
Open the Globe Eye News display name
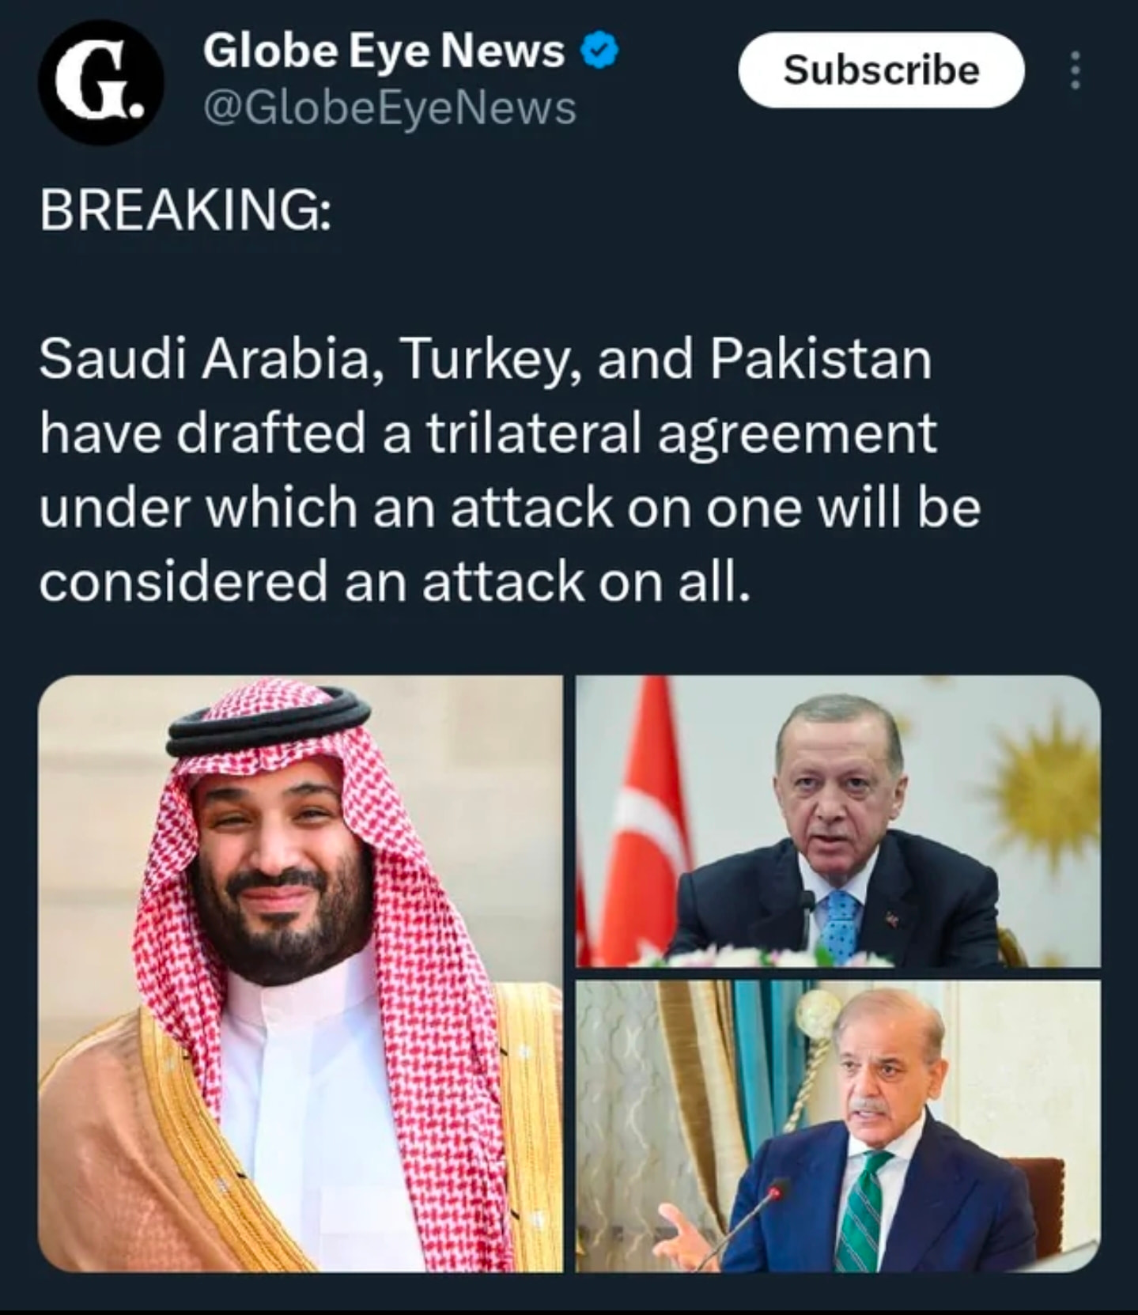point(384,51)
